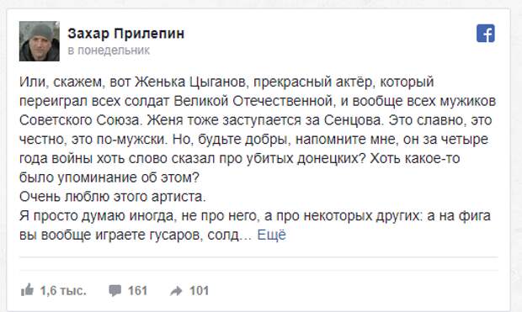The width and height of the screenshot is (522, 312).
Task: Click the line starting "Я просто думаю иногда"
Action: tap(254, 216)
